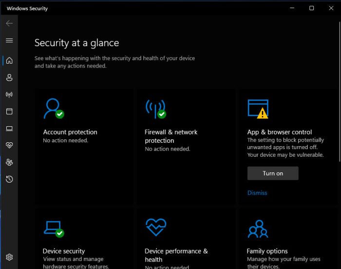The height and width of the screenshot is (269, 341).
Task: Click the 'Security at a glance' title
Action: 76,43
